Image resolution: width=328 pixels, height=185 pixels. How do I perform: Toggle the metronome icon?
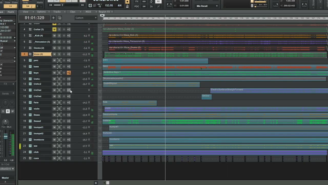pyautogui.click(x=127, y=6)
